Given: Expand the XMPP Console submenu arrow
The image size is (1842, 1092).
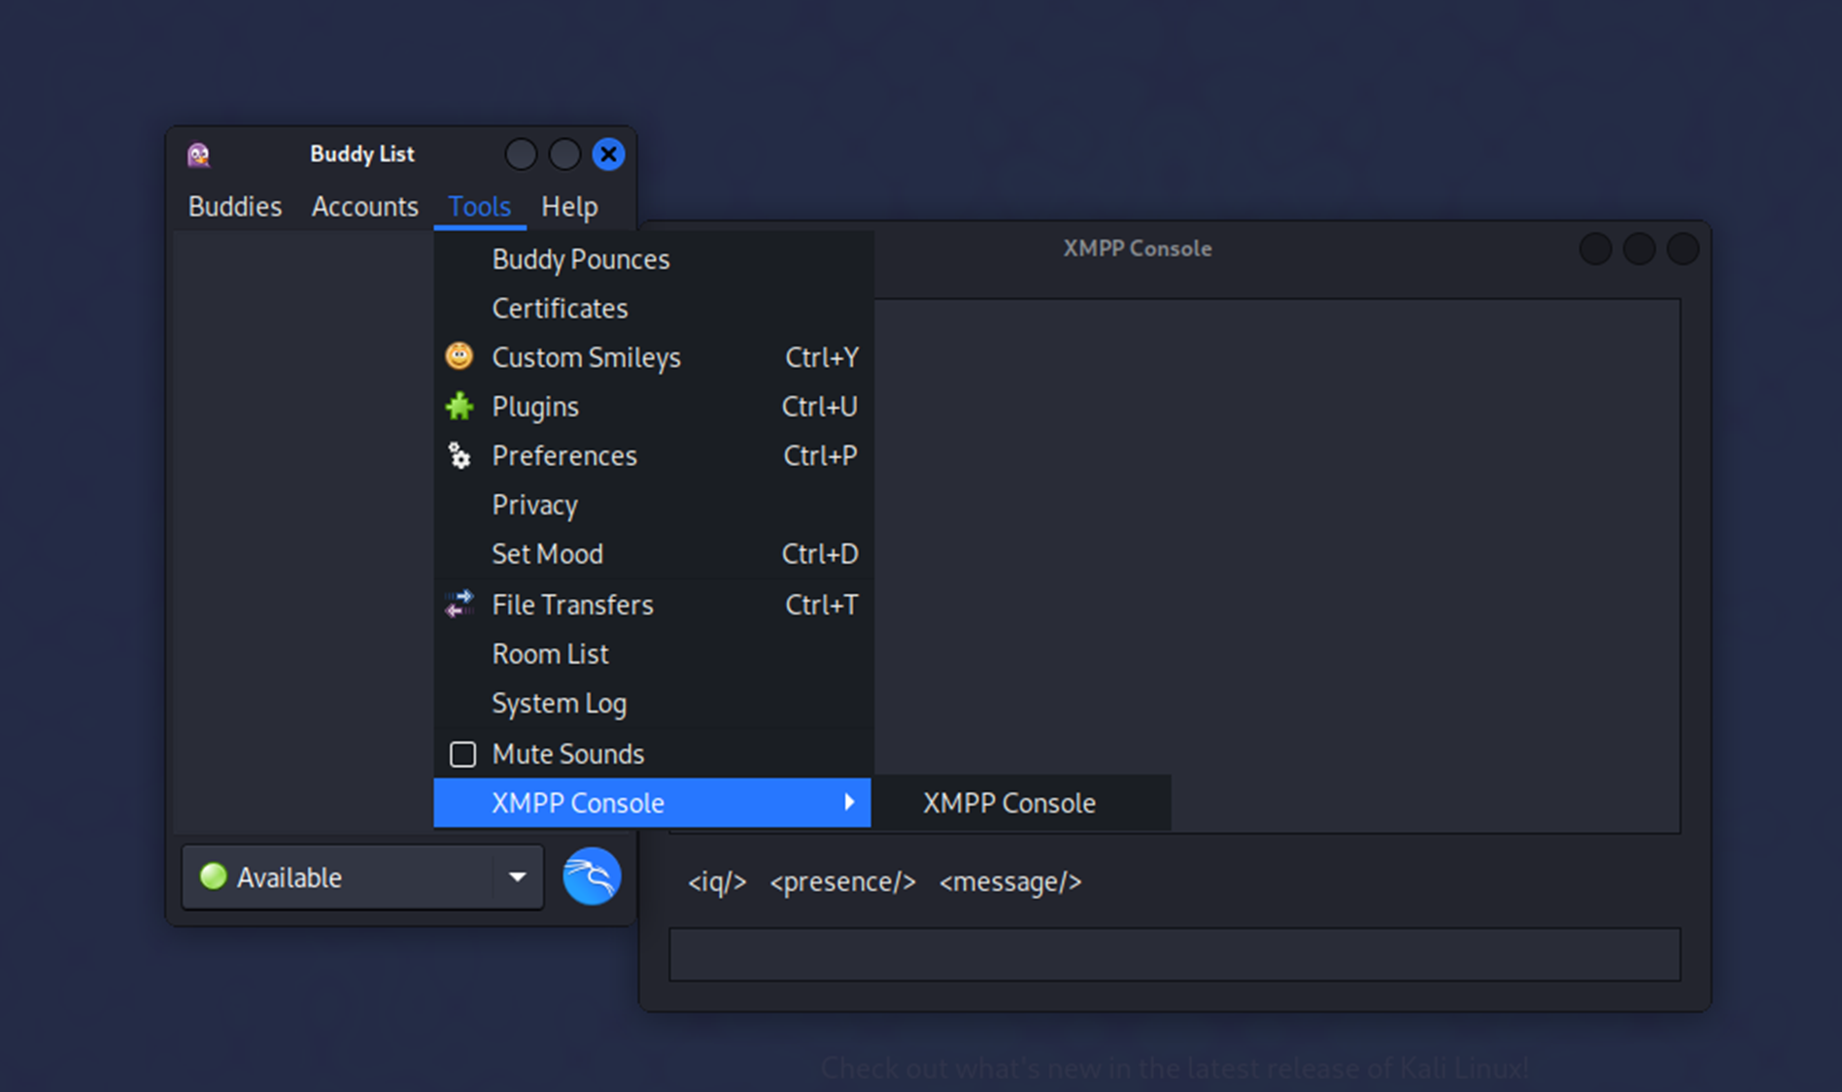Looking at the screenshot, I should [x=849, y=802].
